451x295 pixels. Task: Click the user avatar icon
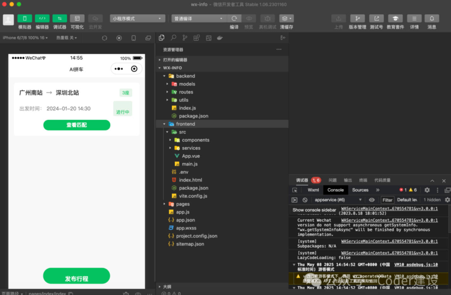coord(8,20)
